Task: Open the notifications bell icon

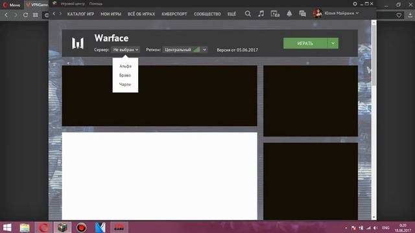Action: point(289,14)
